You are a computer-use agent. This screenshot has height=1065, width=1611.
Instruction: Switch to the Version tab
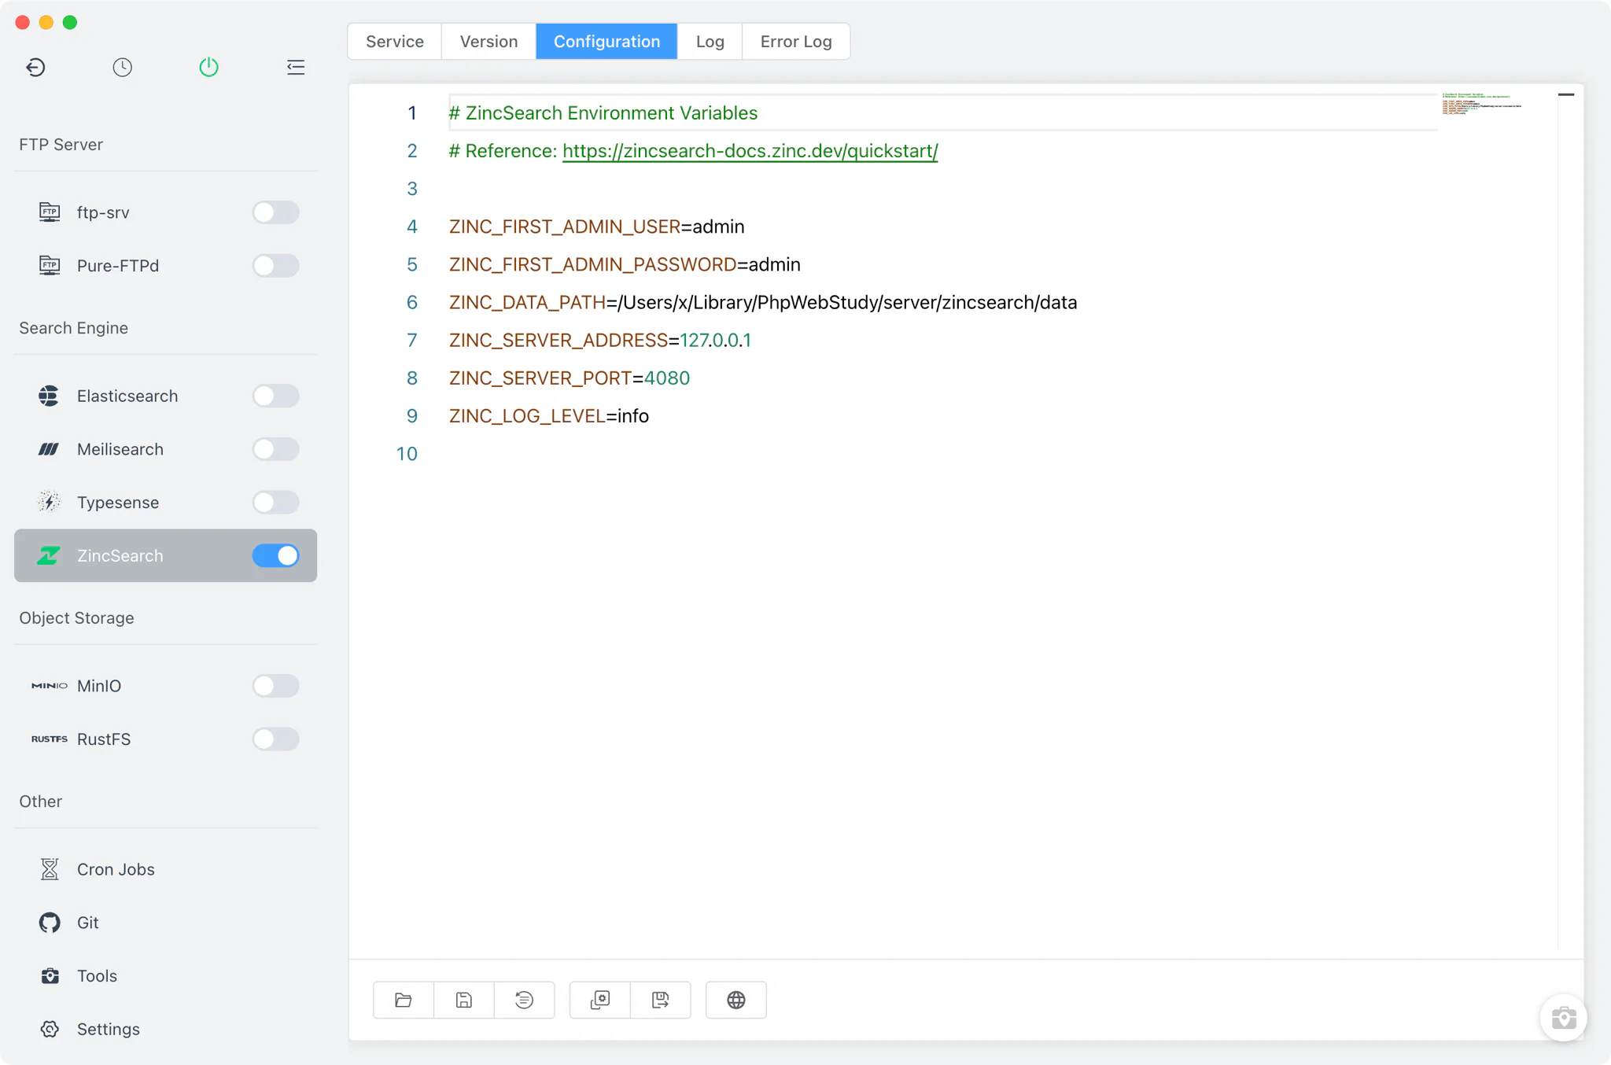(x=488, y=42)
